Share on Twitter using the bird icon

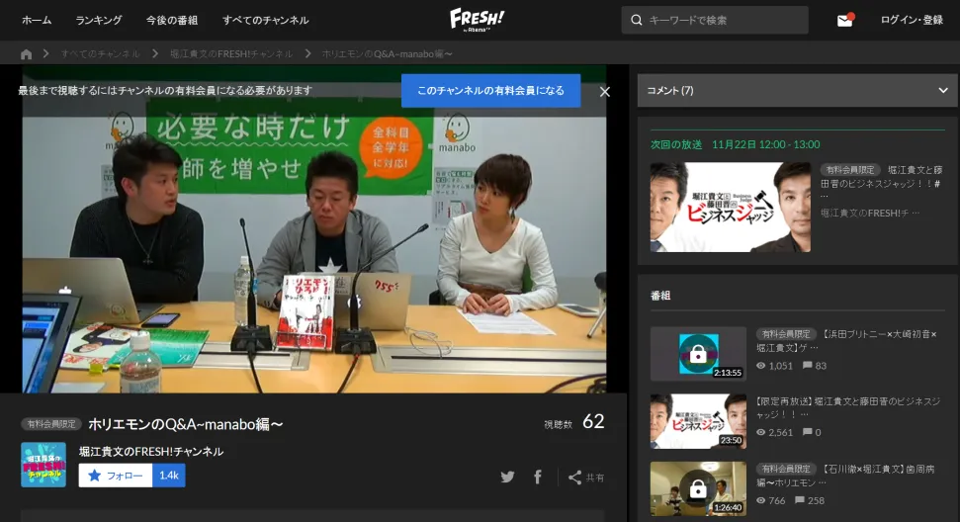coord(507,477)
